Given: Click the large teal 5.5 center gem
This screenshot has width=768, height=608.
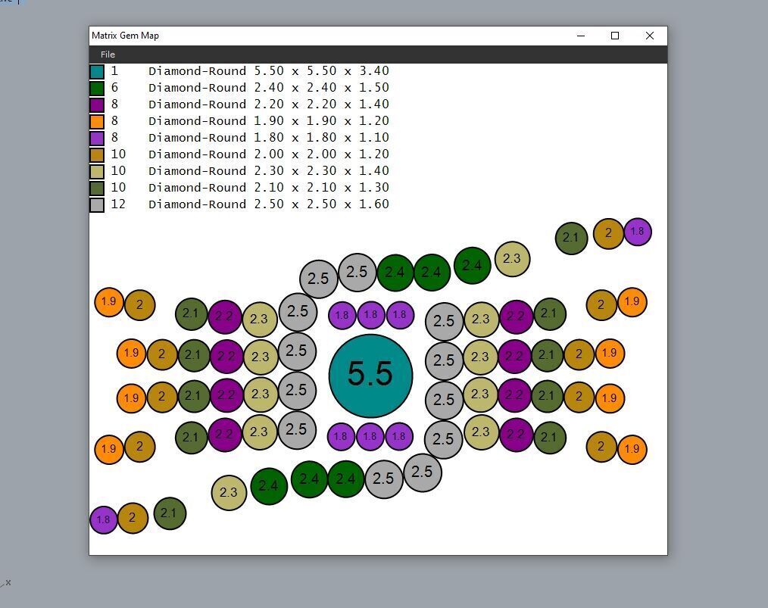Looking at the screenshot, I should 371,376.
